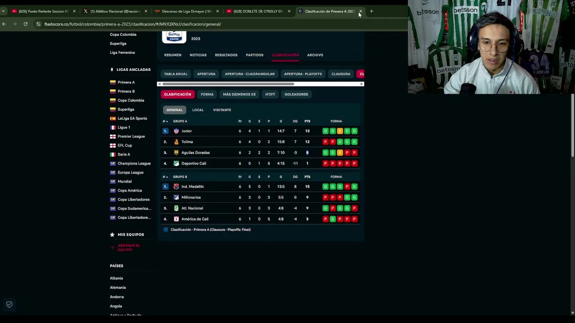Open the RESUMEN section
Image resolution: width=575 pixels, height=323 pixels.
coord(172,55)
